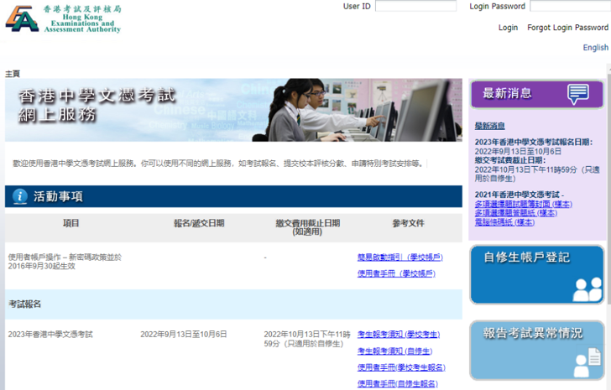611x390 pixels.
Task: Open 使用者手冊(學校考生報名) link
Action: click(401, 367)
